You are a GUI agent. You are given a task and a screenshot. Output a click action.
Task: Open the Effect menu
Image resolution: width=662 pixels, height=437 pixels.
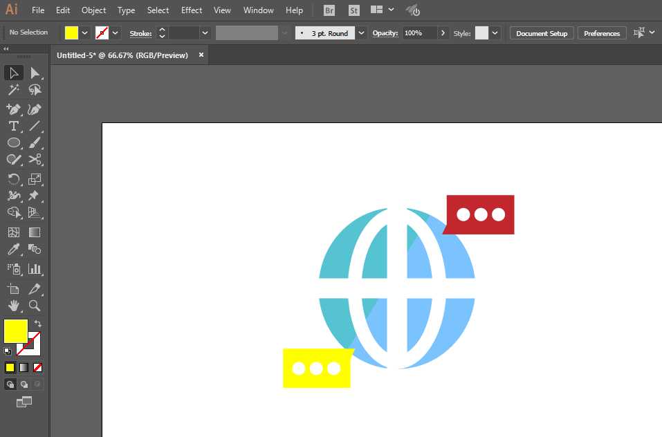[x=191, y=10]
